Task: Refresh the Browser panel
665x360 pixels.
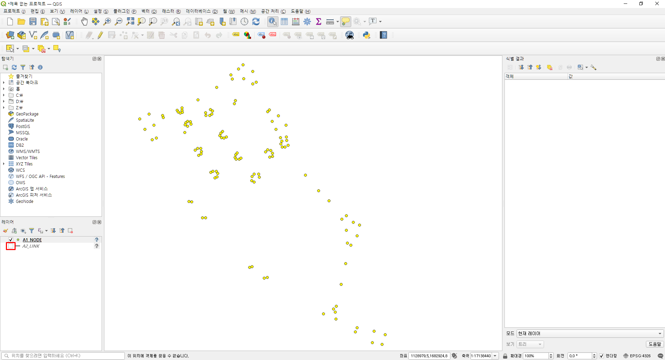Action: point(14,67)
